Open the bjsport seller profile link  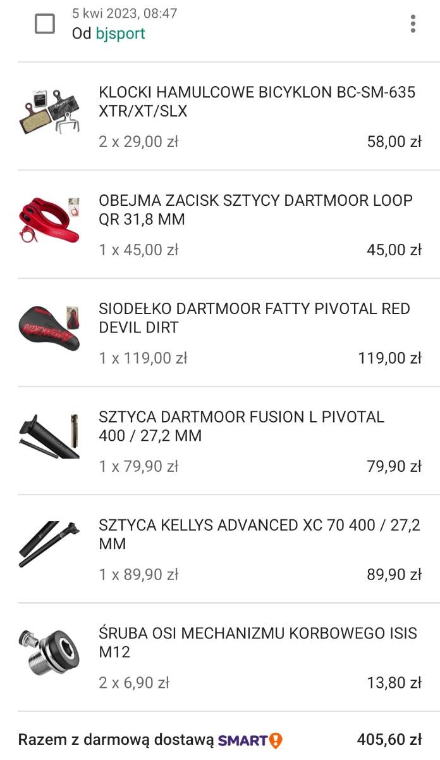(x=120, y=34)
